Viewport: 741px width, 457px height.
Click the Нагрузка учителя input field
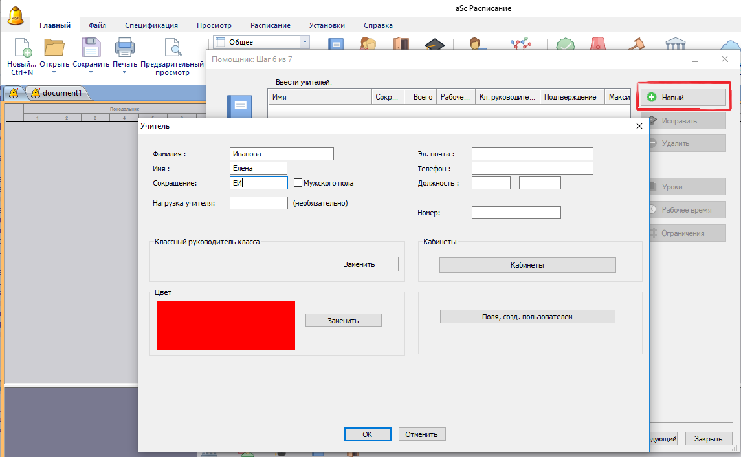point(258,203)
